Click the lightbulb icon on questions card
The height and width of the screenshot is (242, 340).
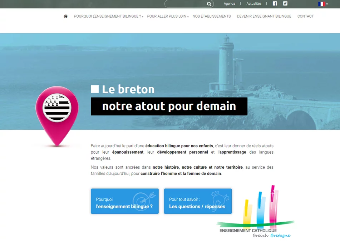tap(217, 198)
